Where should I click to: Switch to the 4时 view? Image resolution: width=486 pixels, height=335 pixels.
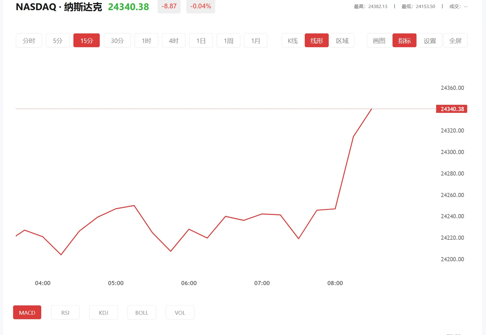tap(173, 40)
